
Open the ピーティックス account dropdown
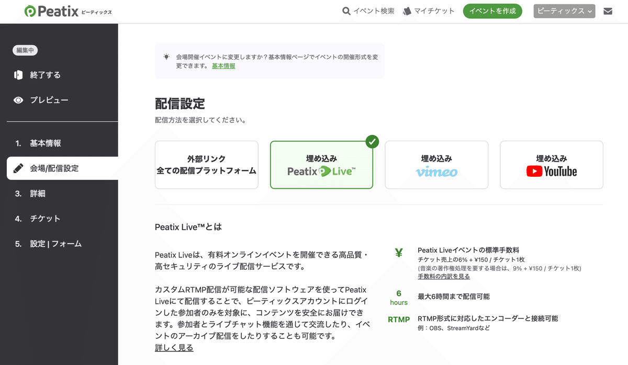tap(564, 10)
